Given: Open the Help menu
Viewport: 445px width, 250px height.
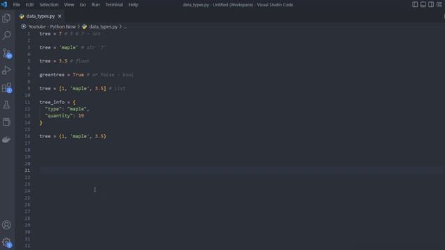Looking at the screenshot, I should point(133,5).
